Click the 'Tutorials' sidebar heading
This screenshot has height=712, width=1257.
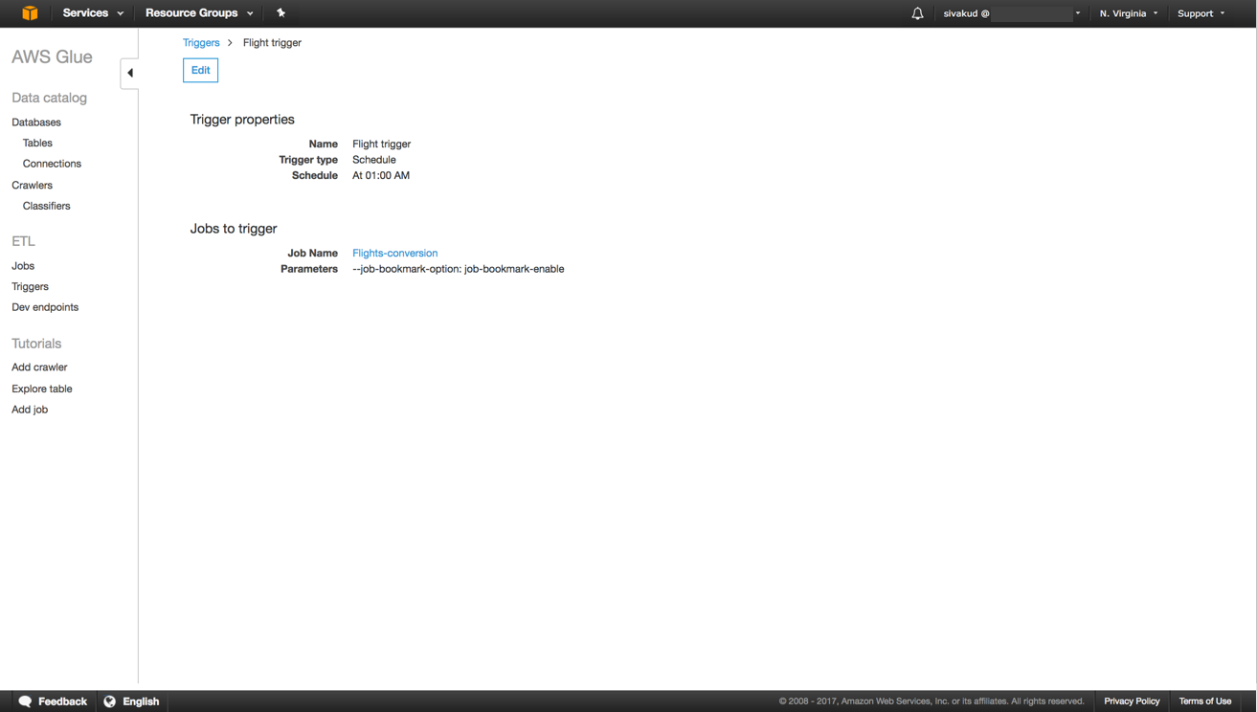pyautogui.click(x=36, y=344)
